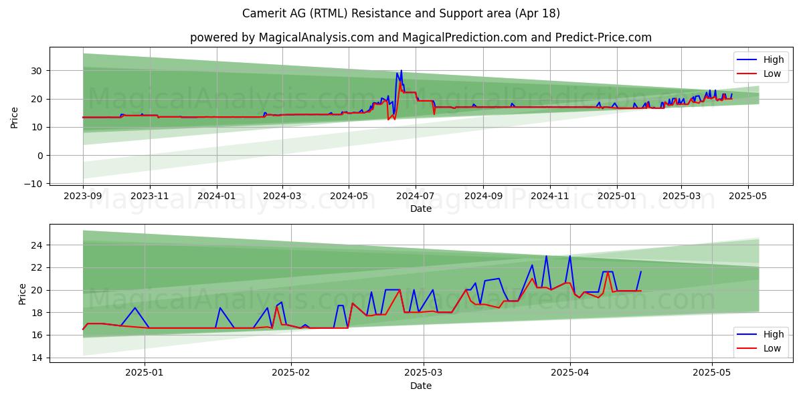Click the '24' y-axis label on bottom chart

click(x=37, y=245)
